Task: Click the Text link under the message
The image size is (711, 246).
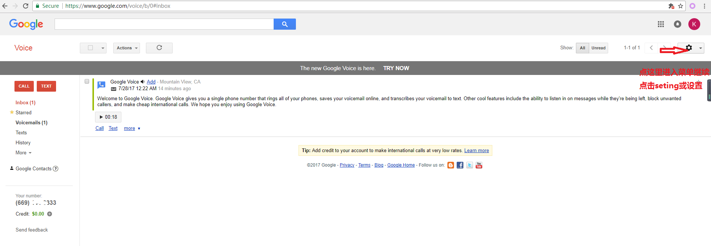Action: (113, 128)
